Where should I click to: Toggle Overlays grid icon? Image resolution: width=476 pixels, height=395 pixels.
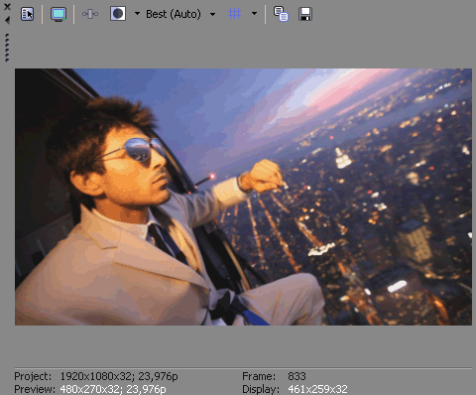[x=234, y=14]
